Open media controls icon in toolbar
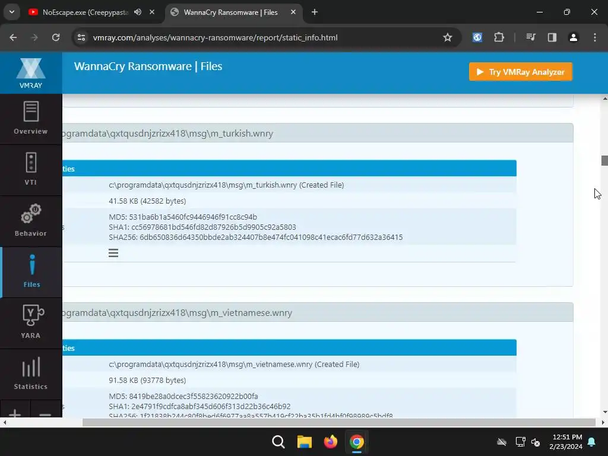The image size is (608, 456). coord(531,37)
